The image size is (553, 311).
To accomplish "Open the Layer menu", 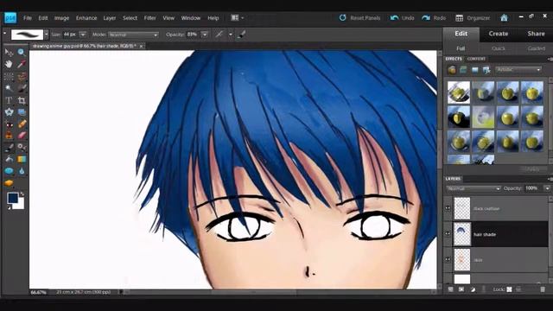I will pos(110,18).
